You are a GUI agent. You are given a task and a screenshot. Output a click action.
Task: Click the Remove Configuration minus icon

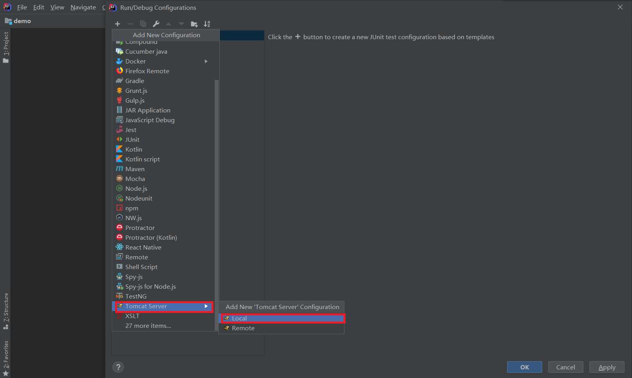click(130, 24)
